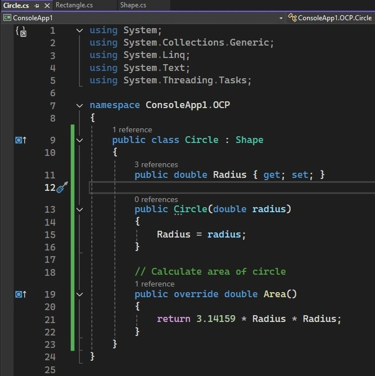
Task: Click the Shape base class name
Action: [x=249, y=140]
